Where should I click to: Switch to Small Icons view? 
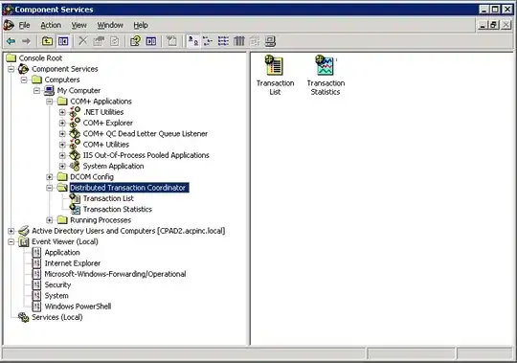click(208, 41)
